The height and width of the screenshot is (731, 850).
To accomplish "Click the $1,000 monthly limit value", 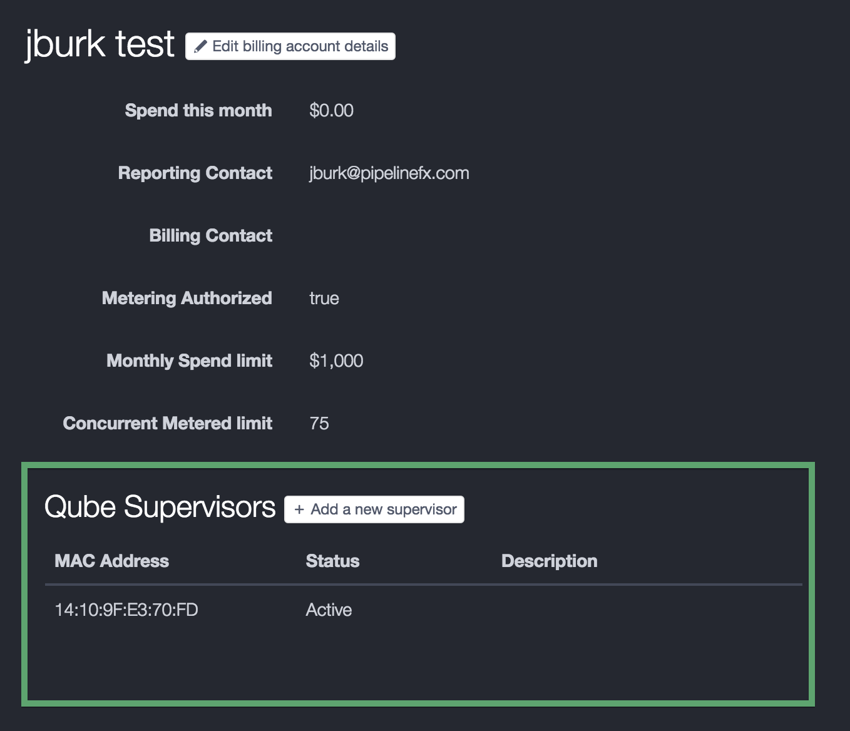I will 336,360.
